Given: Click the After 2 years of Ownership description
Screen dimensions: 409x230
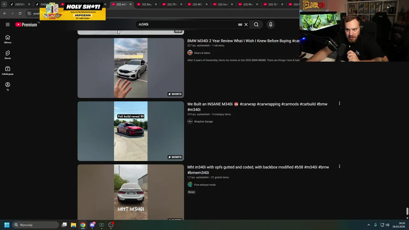Looking at the screenshot, I should [x=243, y=60].
